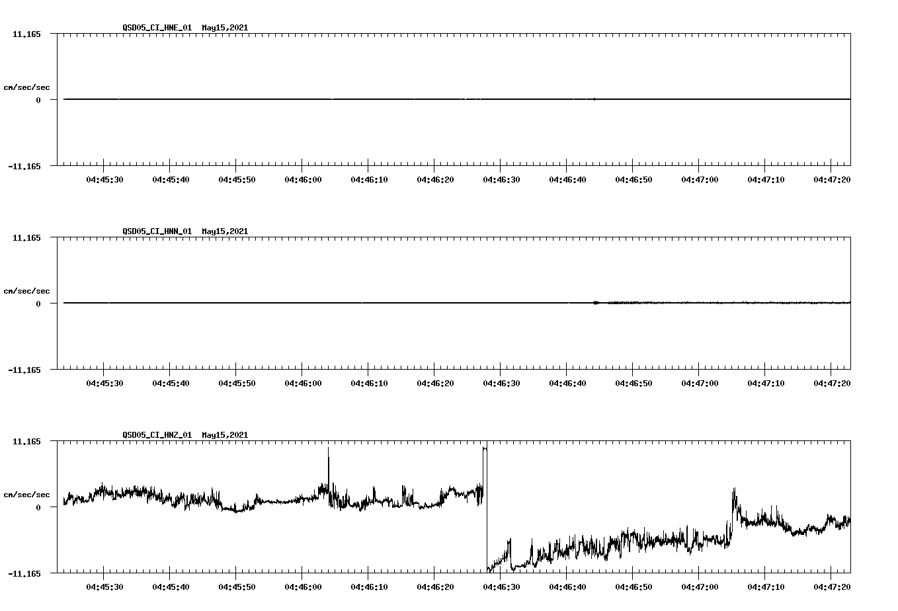
Task: Click 04:46:10 time label under HNE plot
Action: 369,179
